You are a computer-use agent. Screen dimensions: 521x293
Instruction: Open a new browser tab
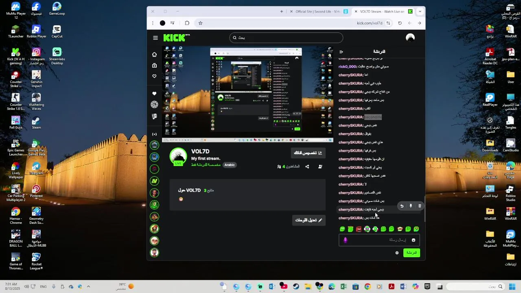click(x=281, y=11)
